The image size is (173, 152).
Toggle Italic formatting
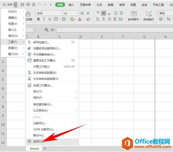[x=44, y=19]
